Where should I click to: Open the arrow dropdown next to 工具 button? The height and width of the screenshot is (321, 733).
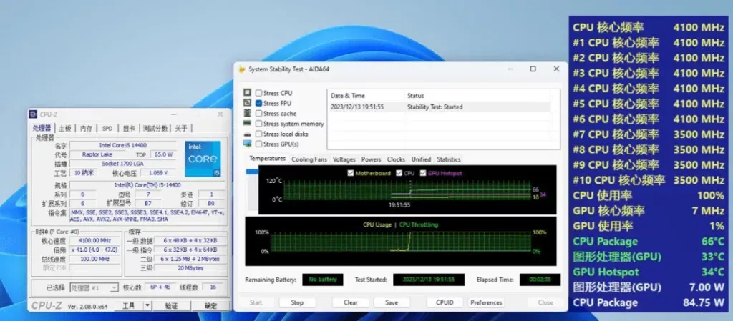point(147,305)
